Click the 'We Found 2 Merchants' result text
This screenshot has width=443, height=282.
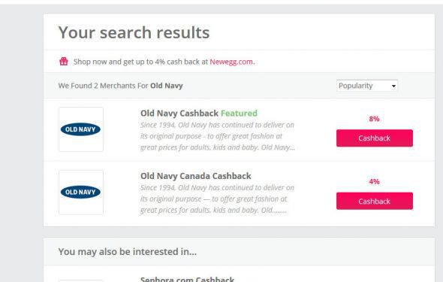(121, 86)
